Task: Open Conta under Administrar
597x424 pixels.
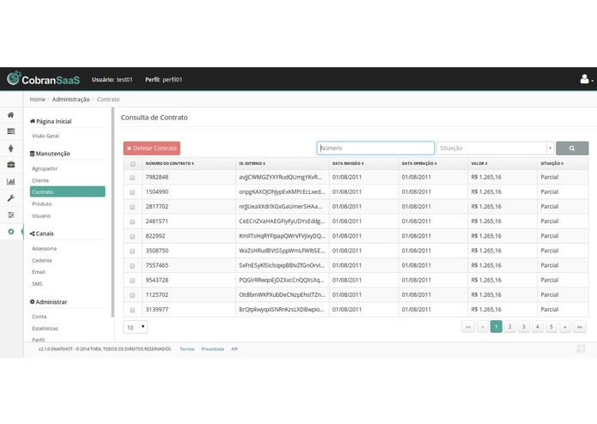Action: [x=40, y=317]
